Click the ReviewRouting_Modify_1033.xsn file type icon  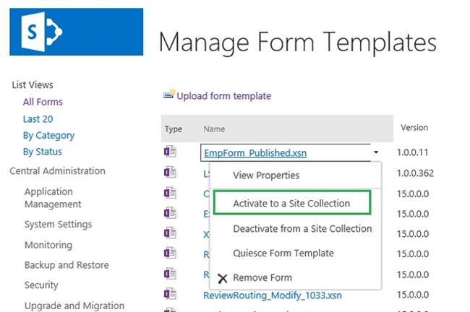(170, 293)
